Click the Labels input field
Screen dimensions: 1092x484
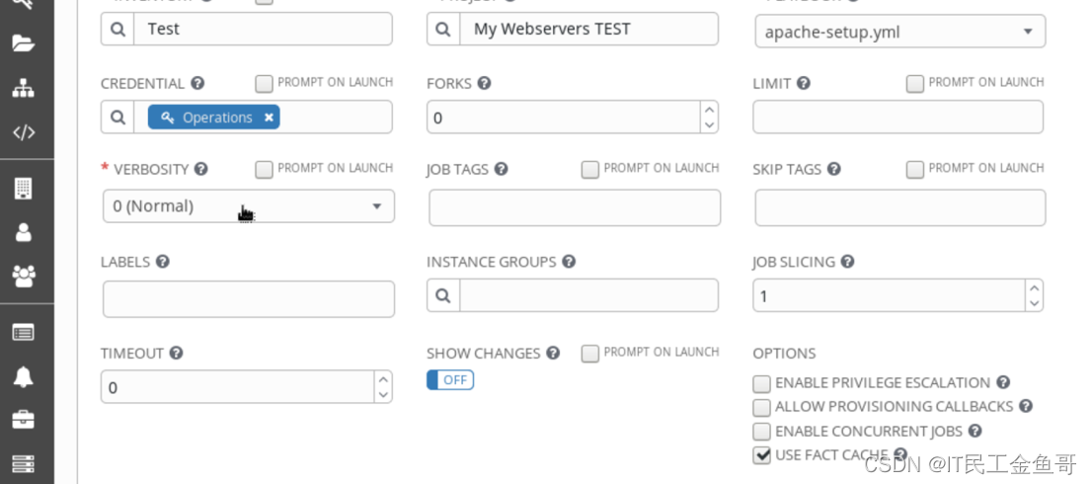pos(248,299)
